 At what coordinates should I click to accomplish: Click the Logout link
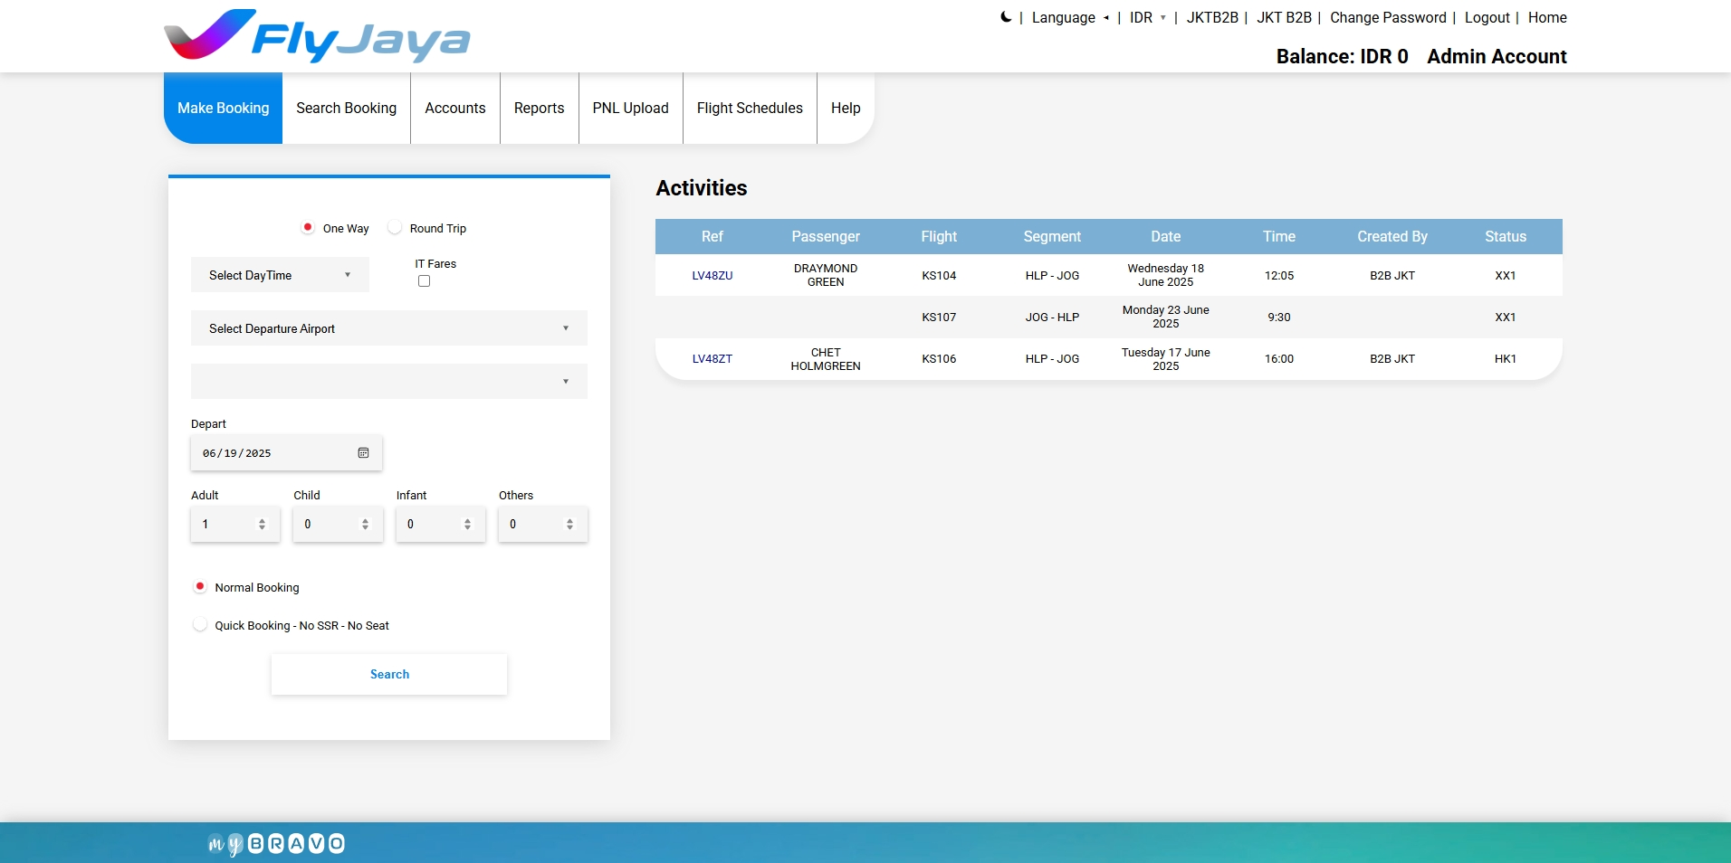click(1487, 17)
